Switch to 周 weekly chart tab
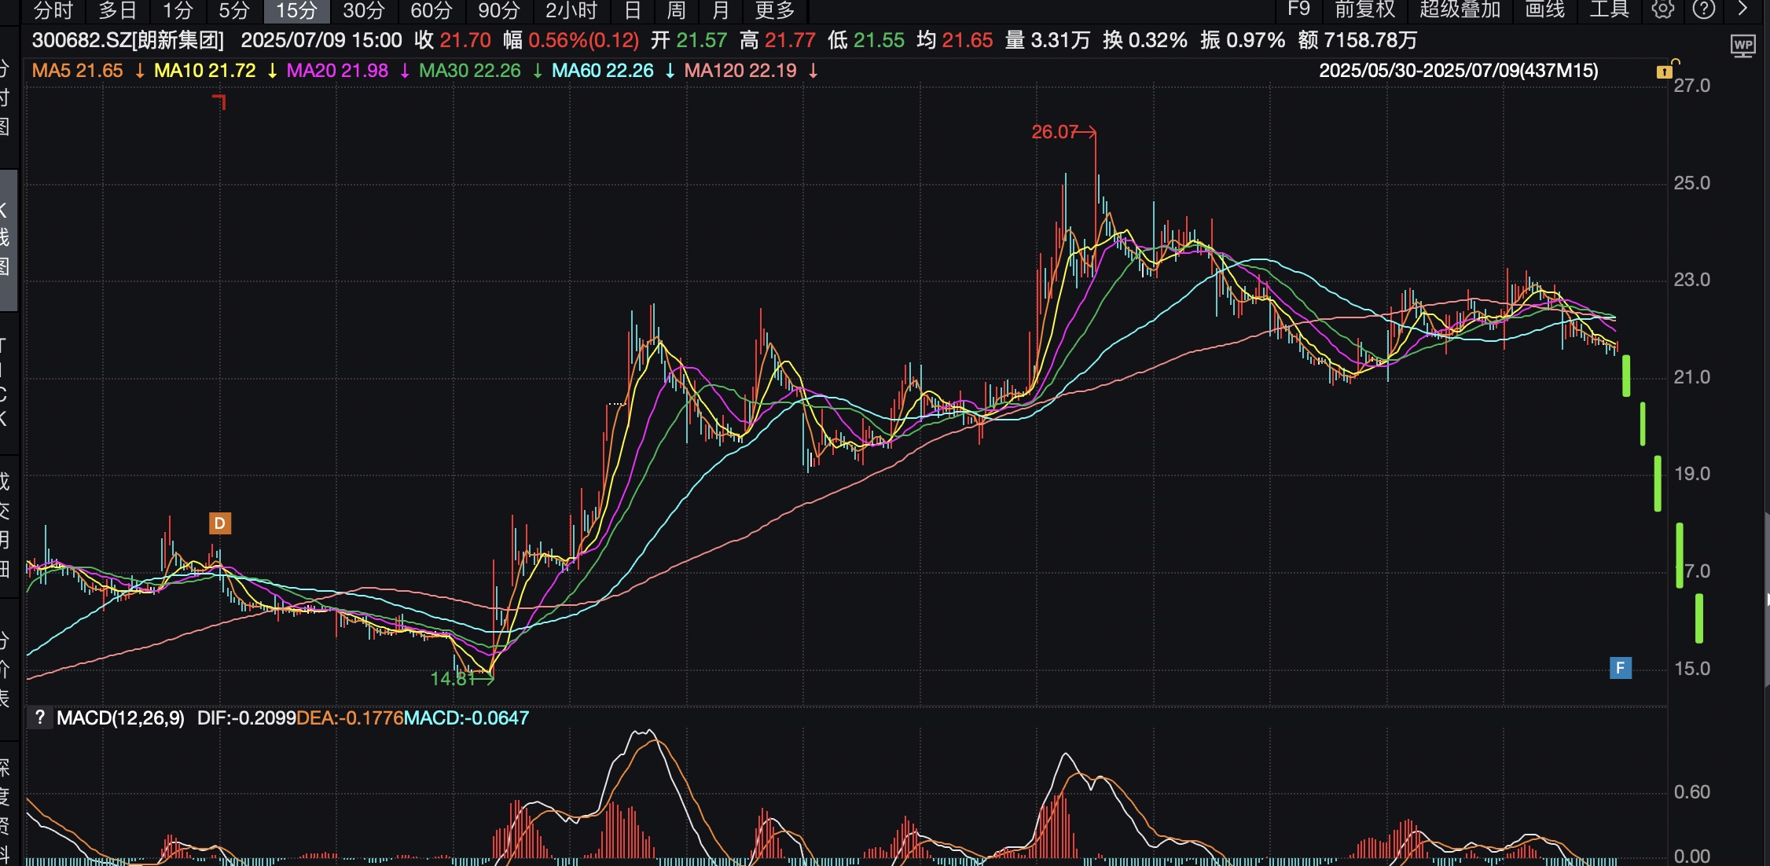This screenshot has height=866, width=1770. pos(676,10)
